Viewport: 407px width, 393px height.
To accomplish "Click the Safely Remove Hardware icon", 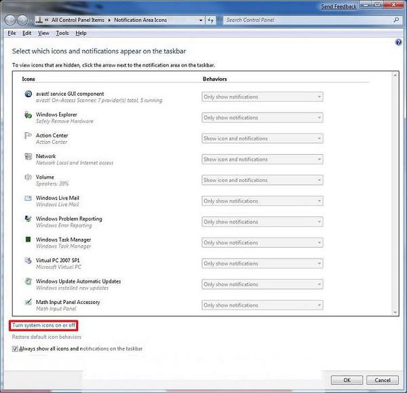I will tap(28, 115).
